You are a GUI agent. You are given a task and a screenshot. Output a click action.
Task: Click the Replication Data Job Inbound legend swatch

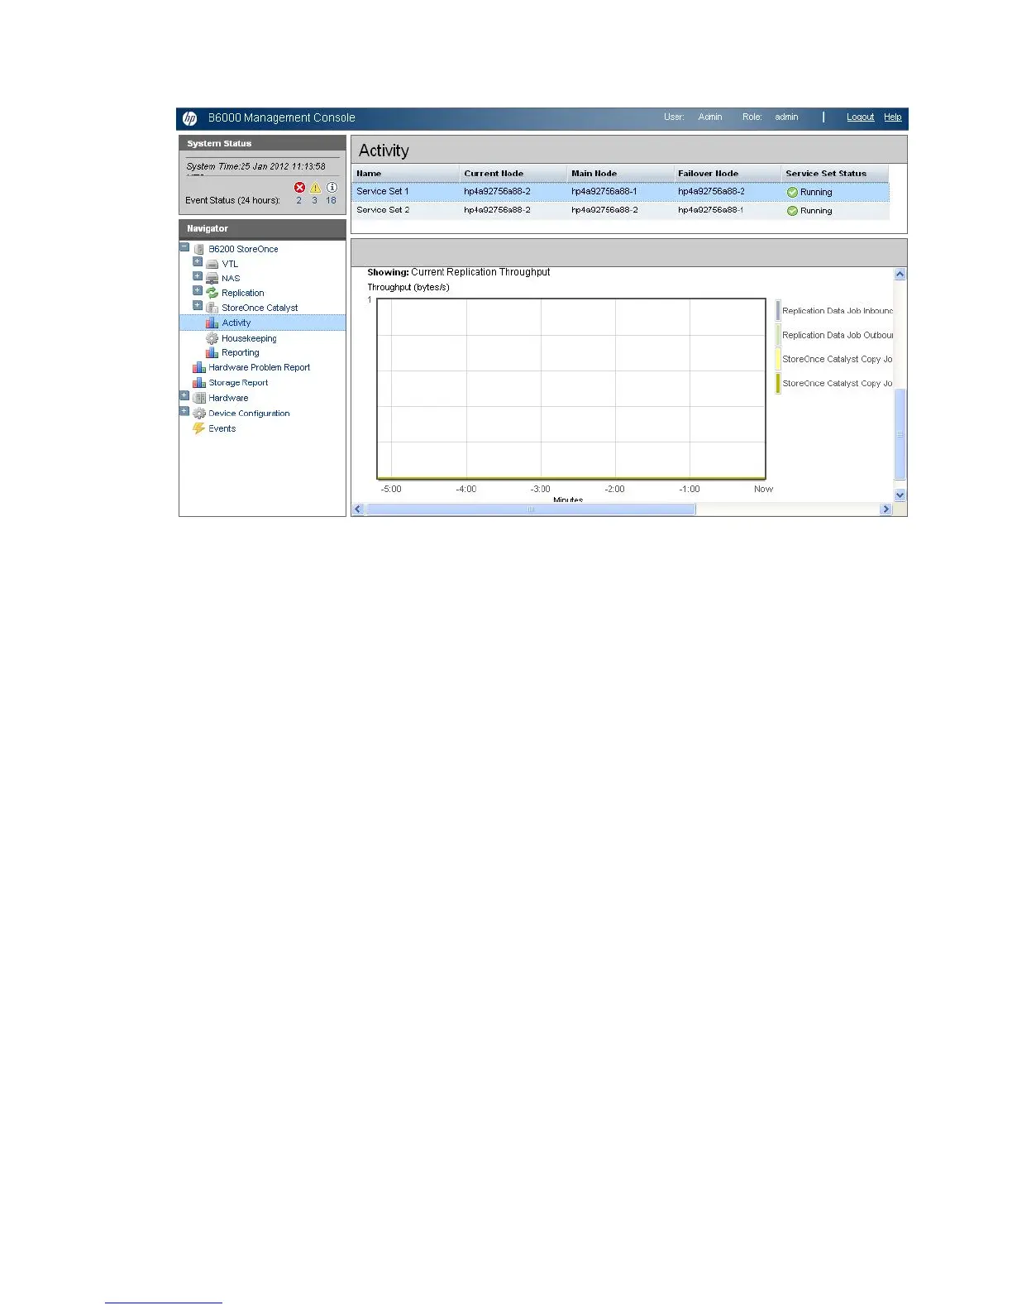coord(778,311)
